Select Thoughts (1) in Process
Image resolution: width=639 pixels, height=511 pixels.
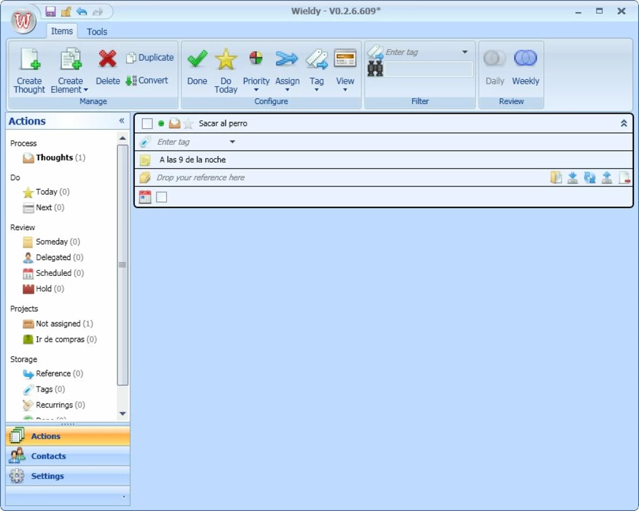pos(54,158)
